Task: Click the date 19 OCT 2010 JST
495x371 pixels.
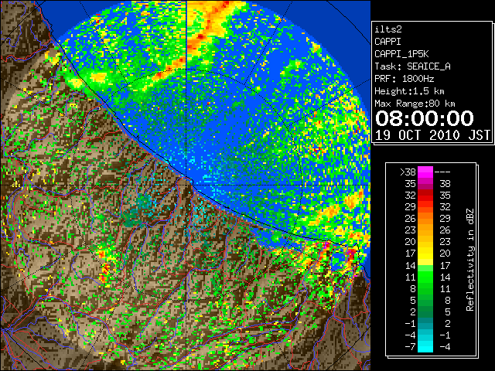Action: click(x=432, y=135)
